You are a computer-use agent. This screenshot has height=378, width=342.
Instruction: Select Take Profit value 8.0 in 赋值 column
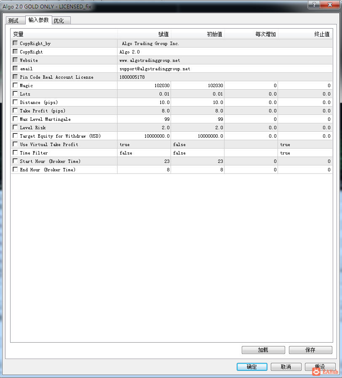coord(144,111)
